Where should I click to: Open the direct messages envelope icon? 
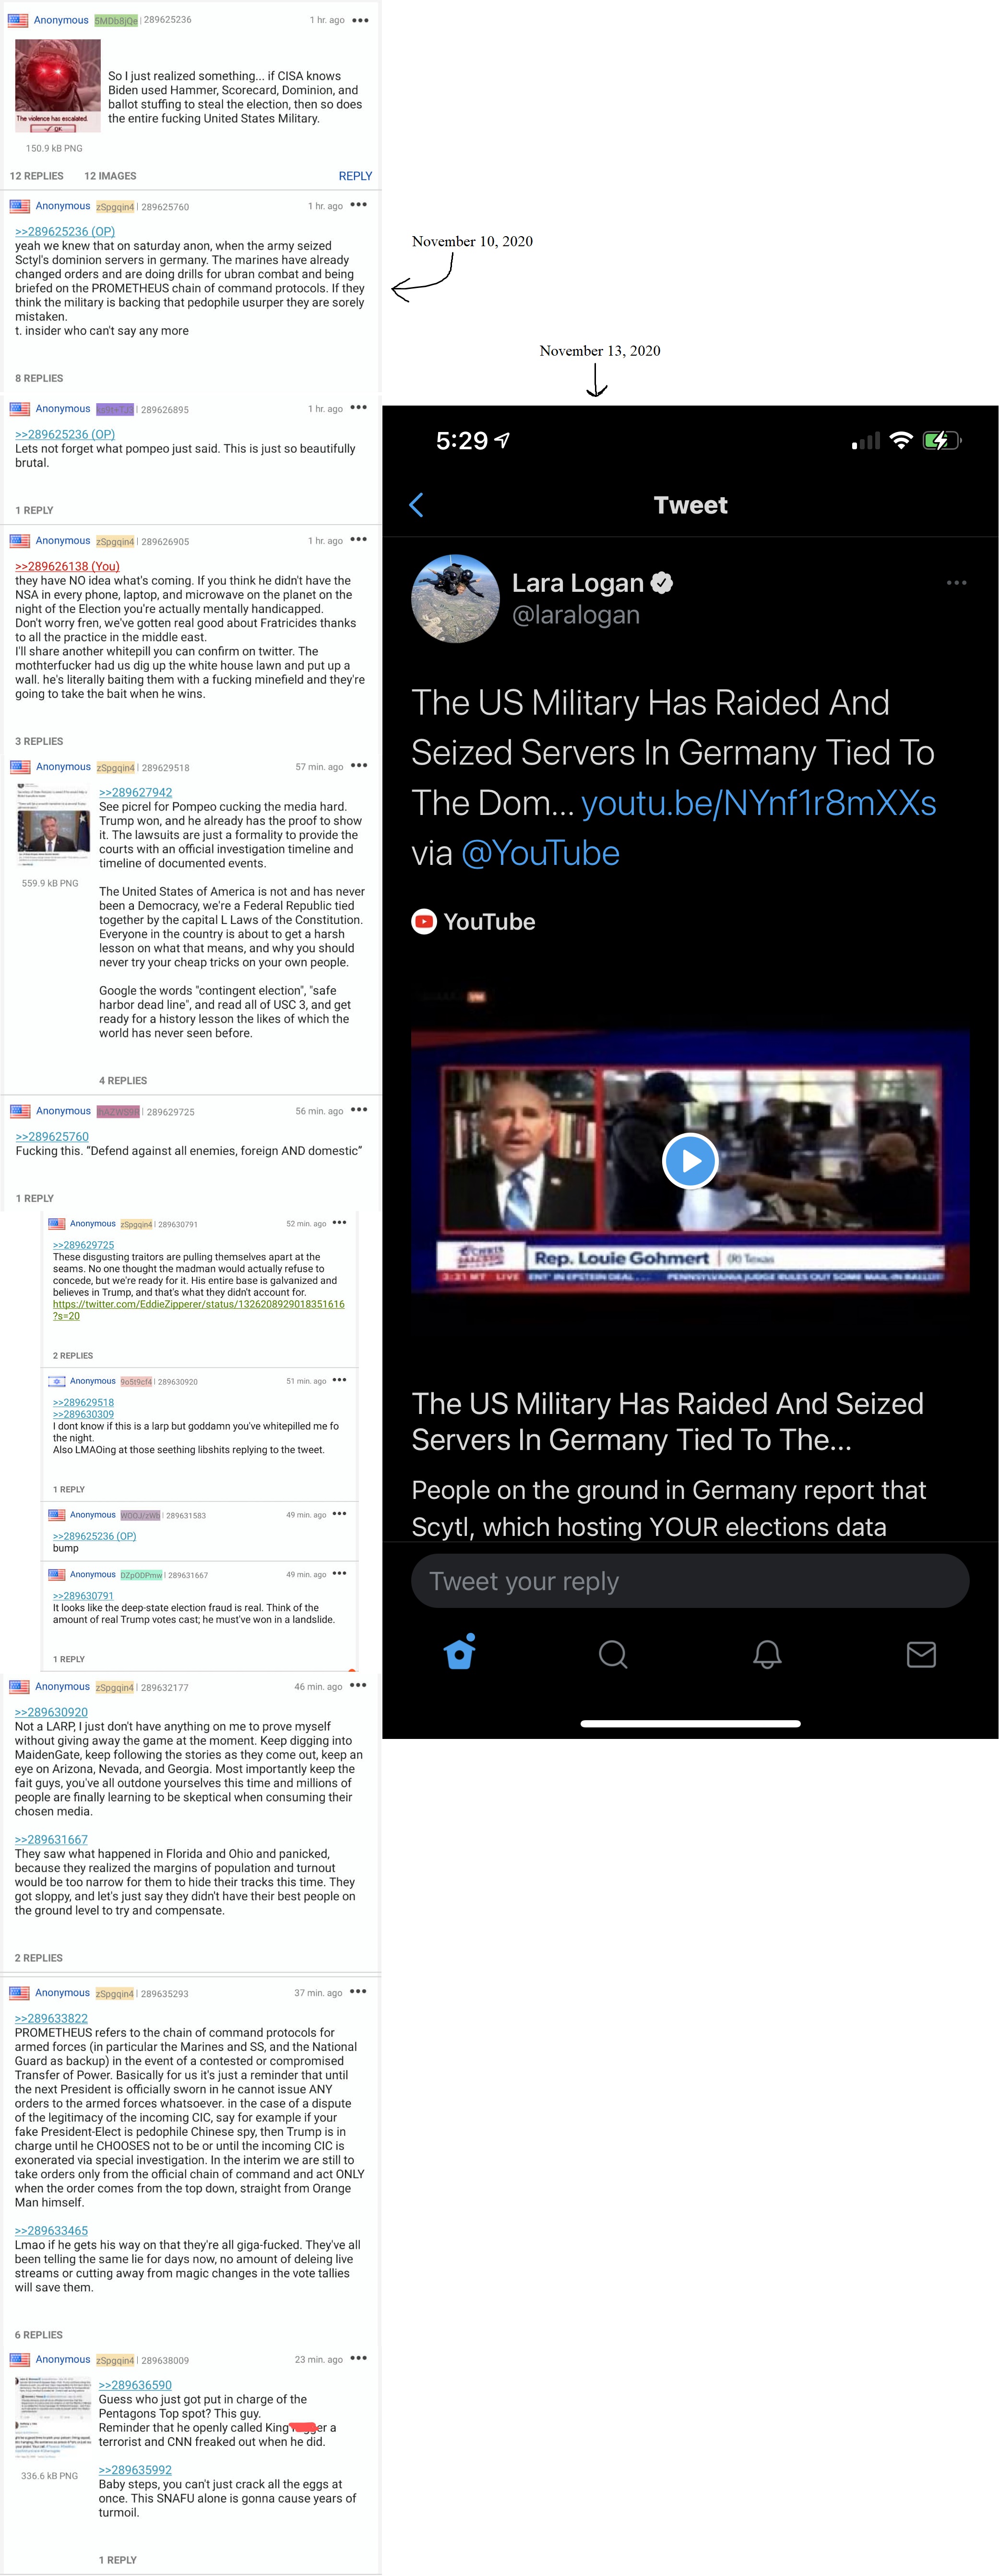click(921, 1654)
